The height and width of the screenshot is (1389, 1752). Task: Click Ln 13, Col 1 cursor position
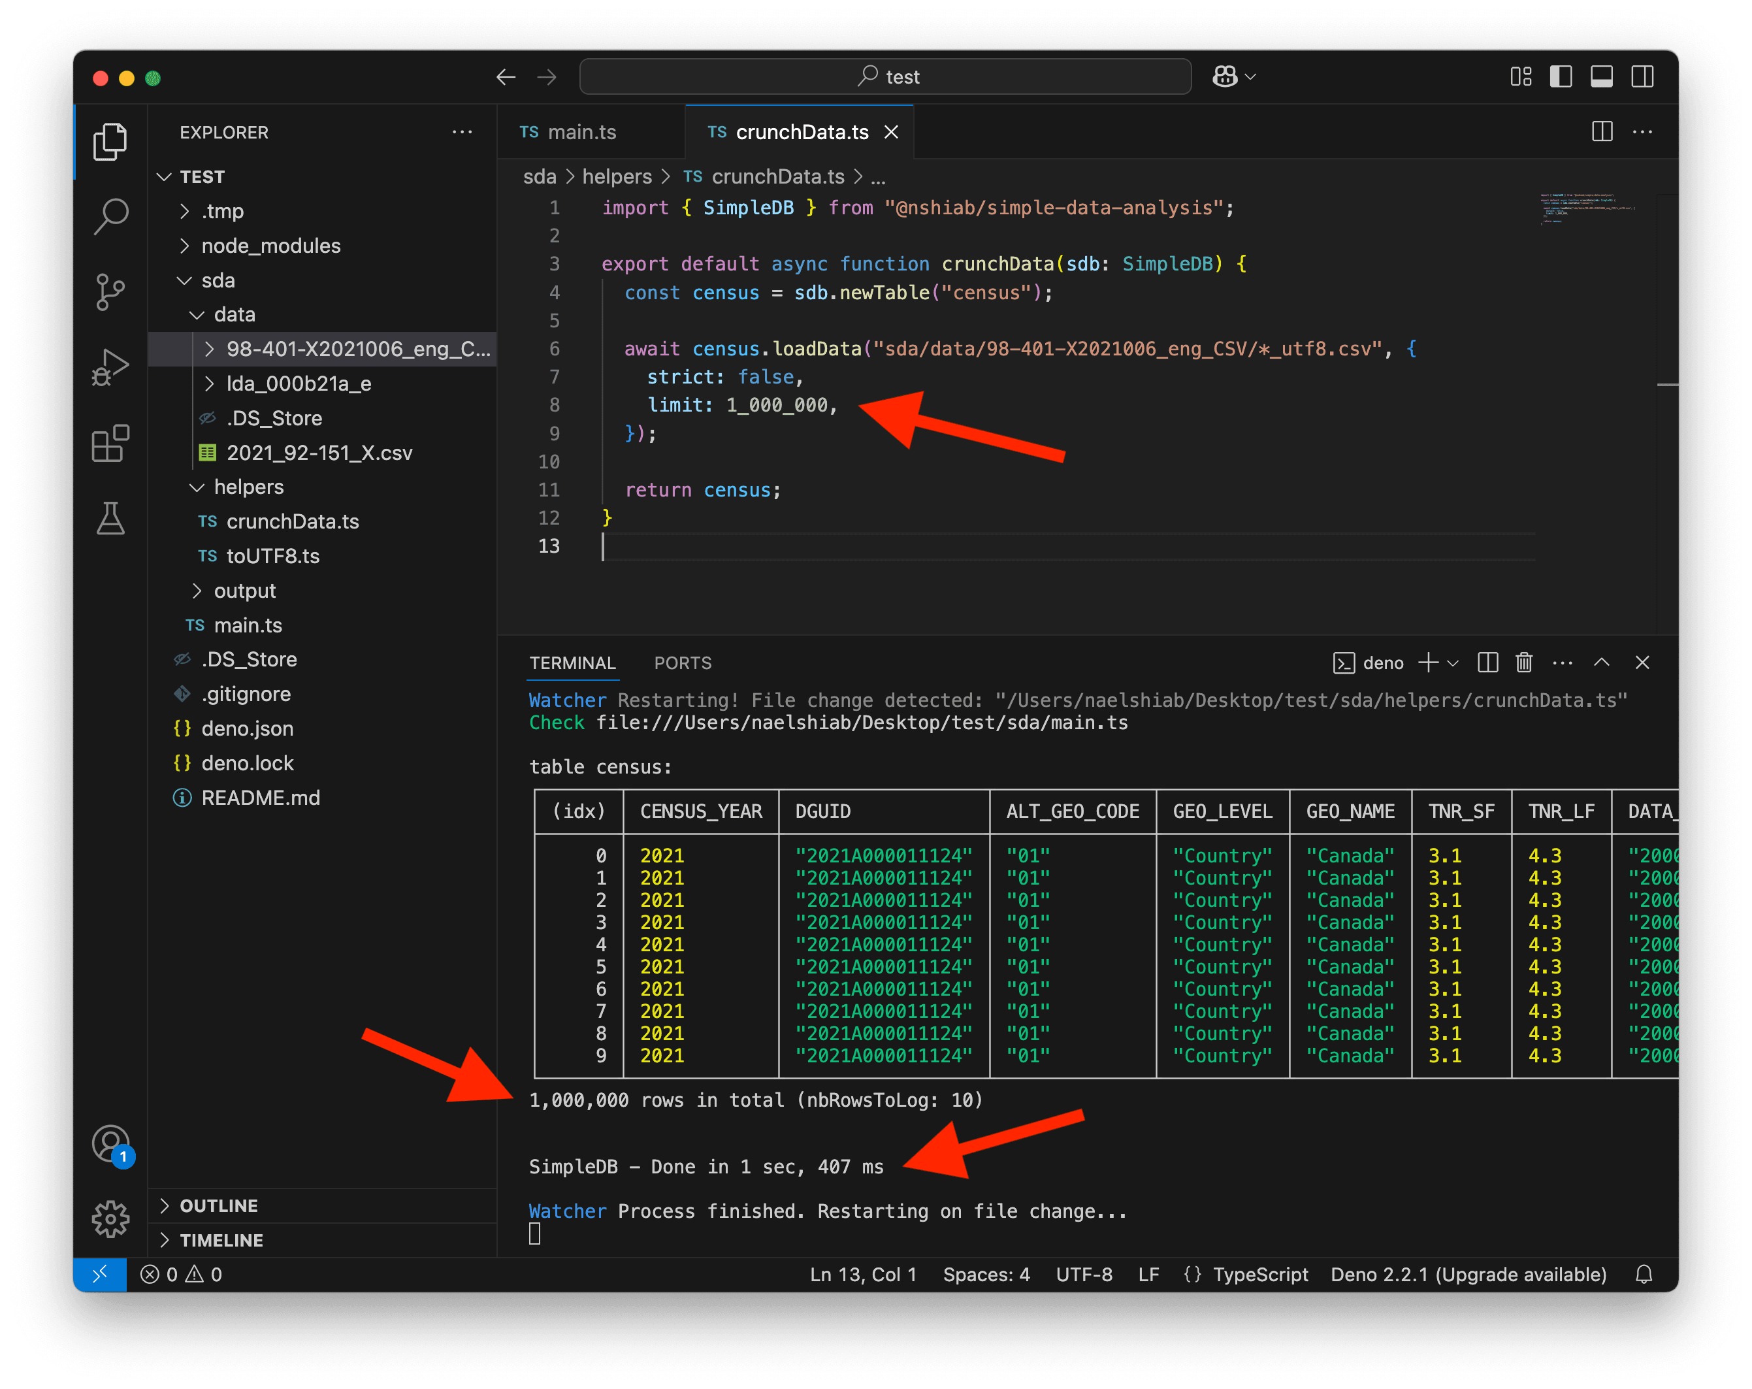[x=863, y=1273]
